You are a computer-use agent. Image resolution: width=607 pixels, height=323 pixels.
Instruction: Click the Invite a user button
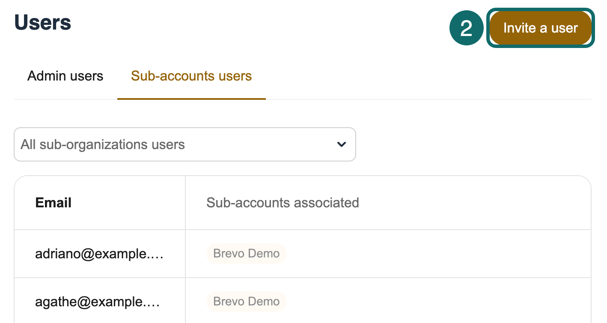click(540, 28)
